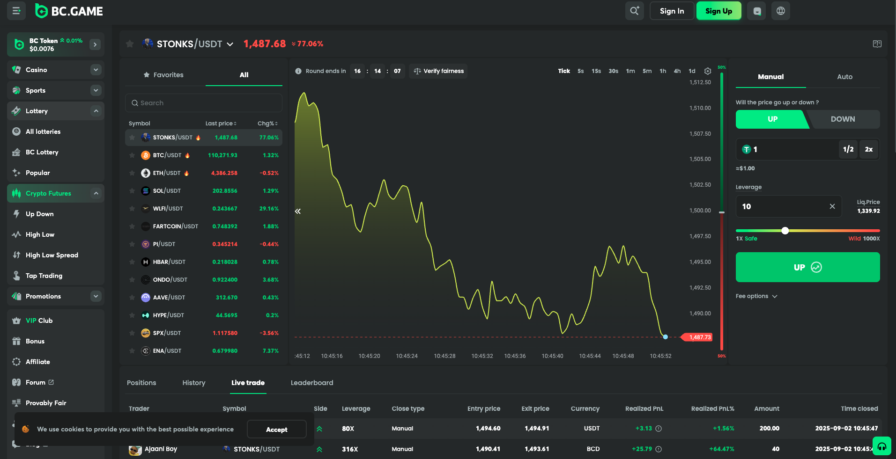Click the All lotteries icon

16,131
